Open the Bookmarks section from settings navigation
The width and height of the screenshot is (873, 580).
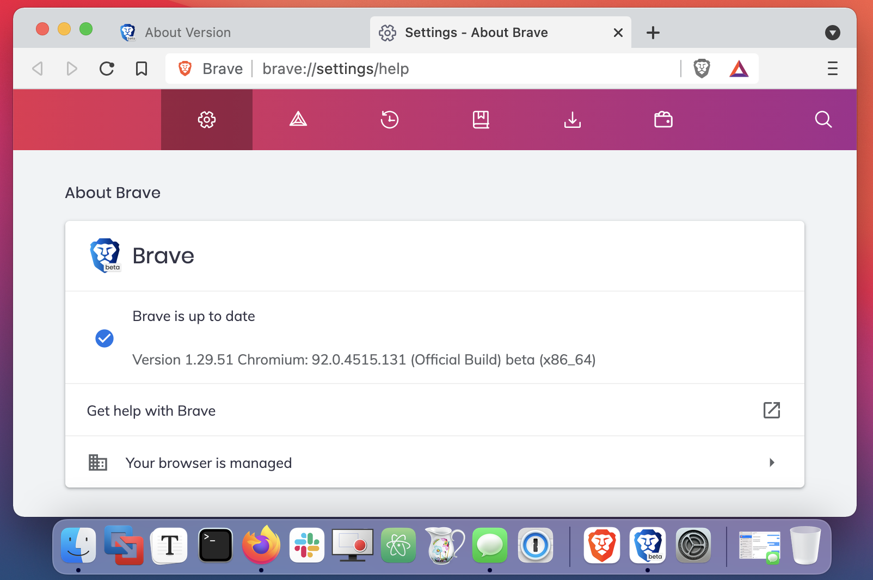pyautogui.click(x=481, y=120)
